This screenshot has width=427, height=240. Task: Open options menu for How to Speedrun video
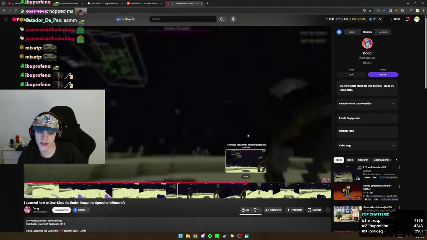coord(399,186)
